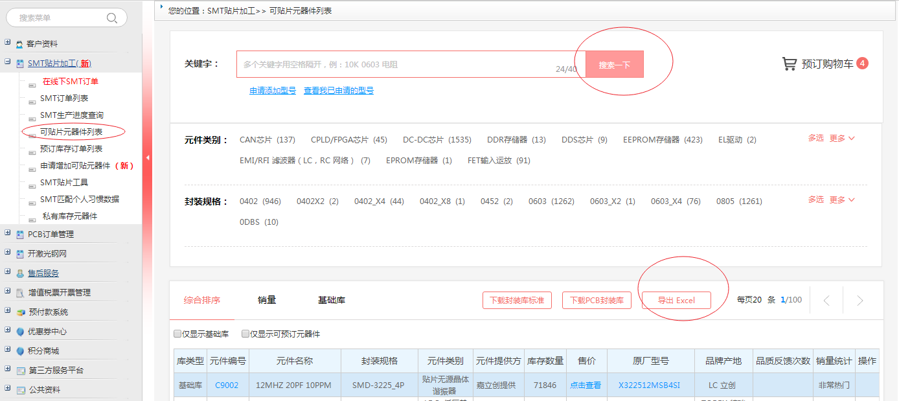Click the 预付款系统 icon in sidebar
The width and height of the screenshot is (899, 401).
(20, 312)
